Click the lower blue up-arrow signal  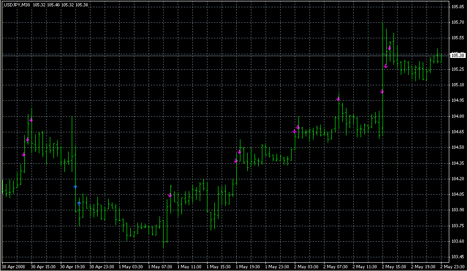[x=79, y=203]
